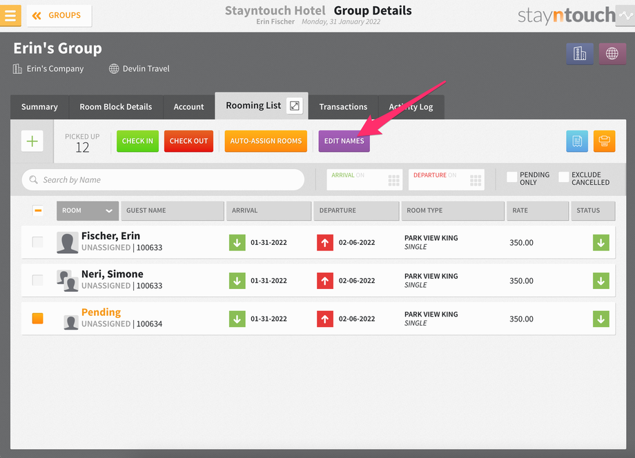Open the company card icon button
The image size is (635, 458).
coord(580,53)
